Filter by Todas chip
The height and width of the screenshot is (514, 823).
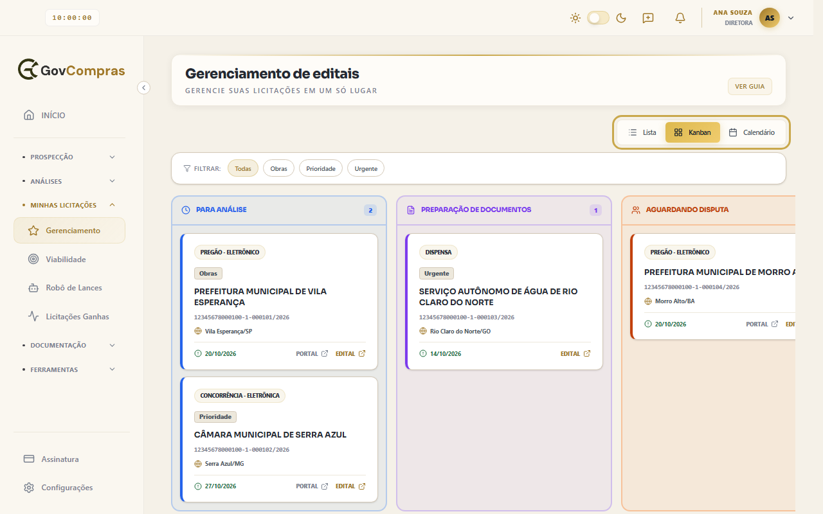[243, 168]
